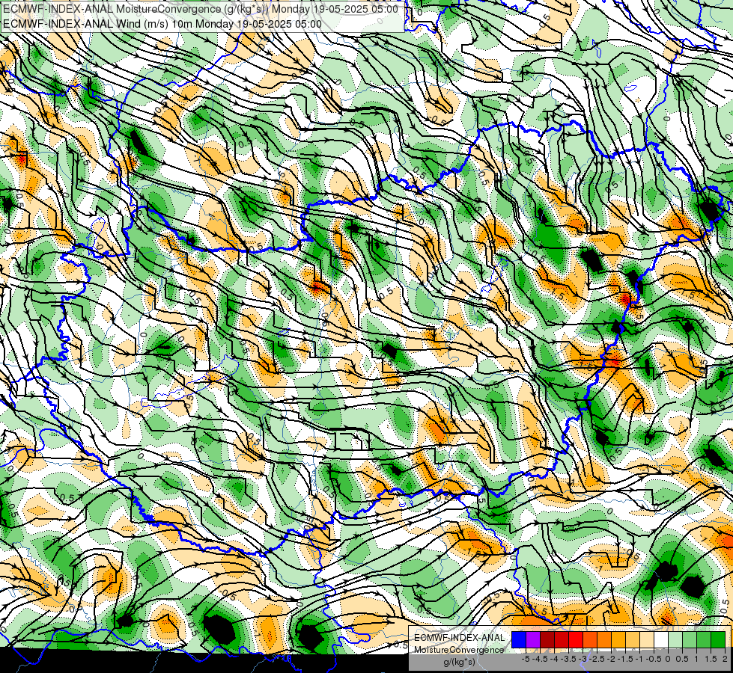Viewport: 733px width, 673px height.
Task: Click the legend units g/(kg*s)
Action: (x=459, y=663)
